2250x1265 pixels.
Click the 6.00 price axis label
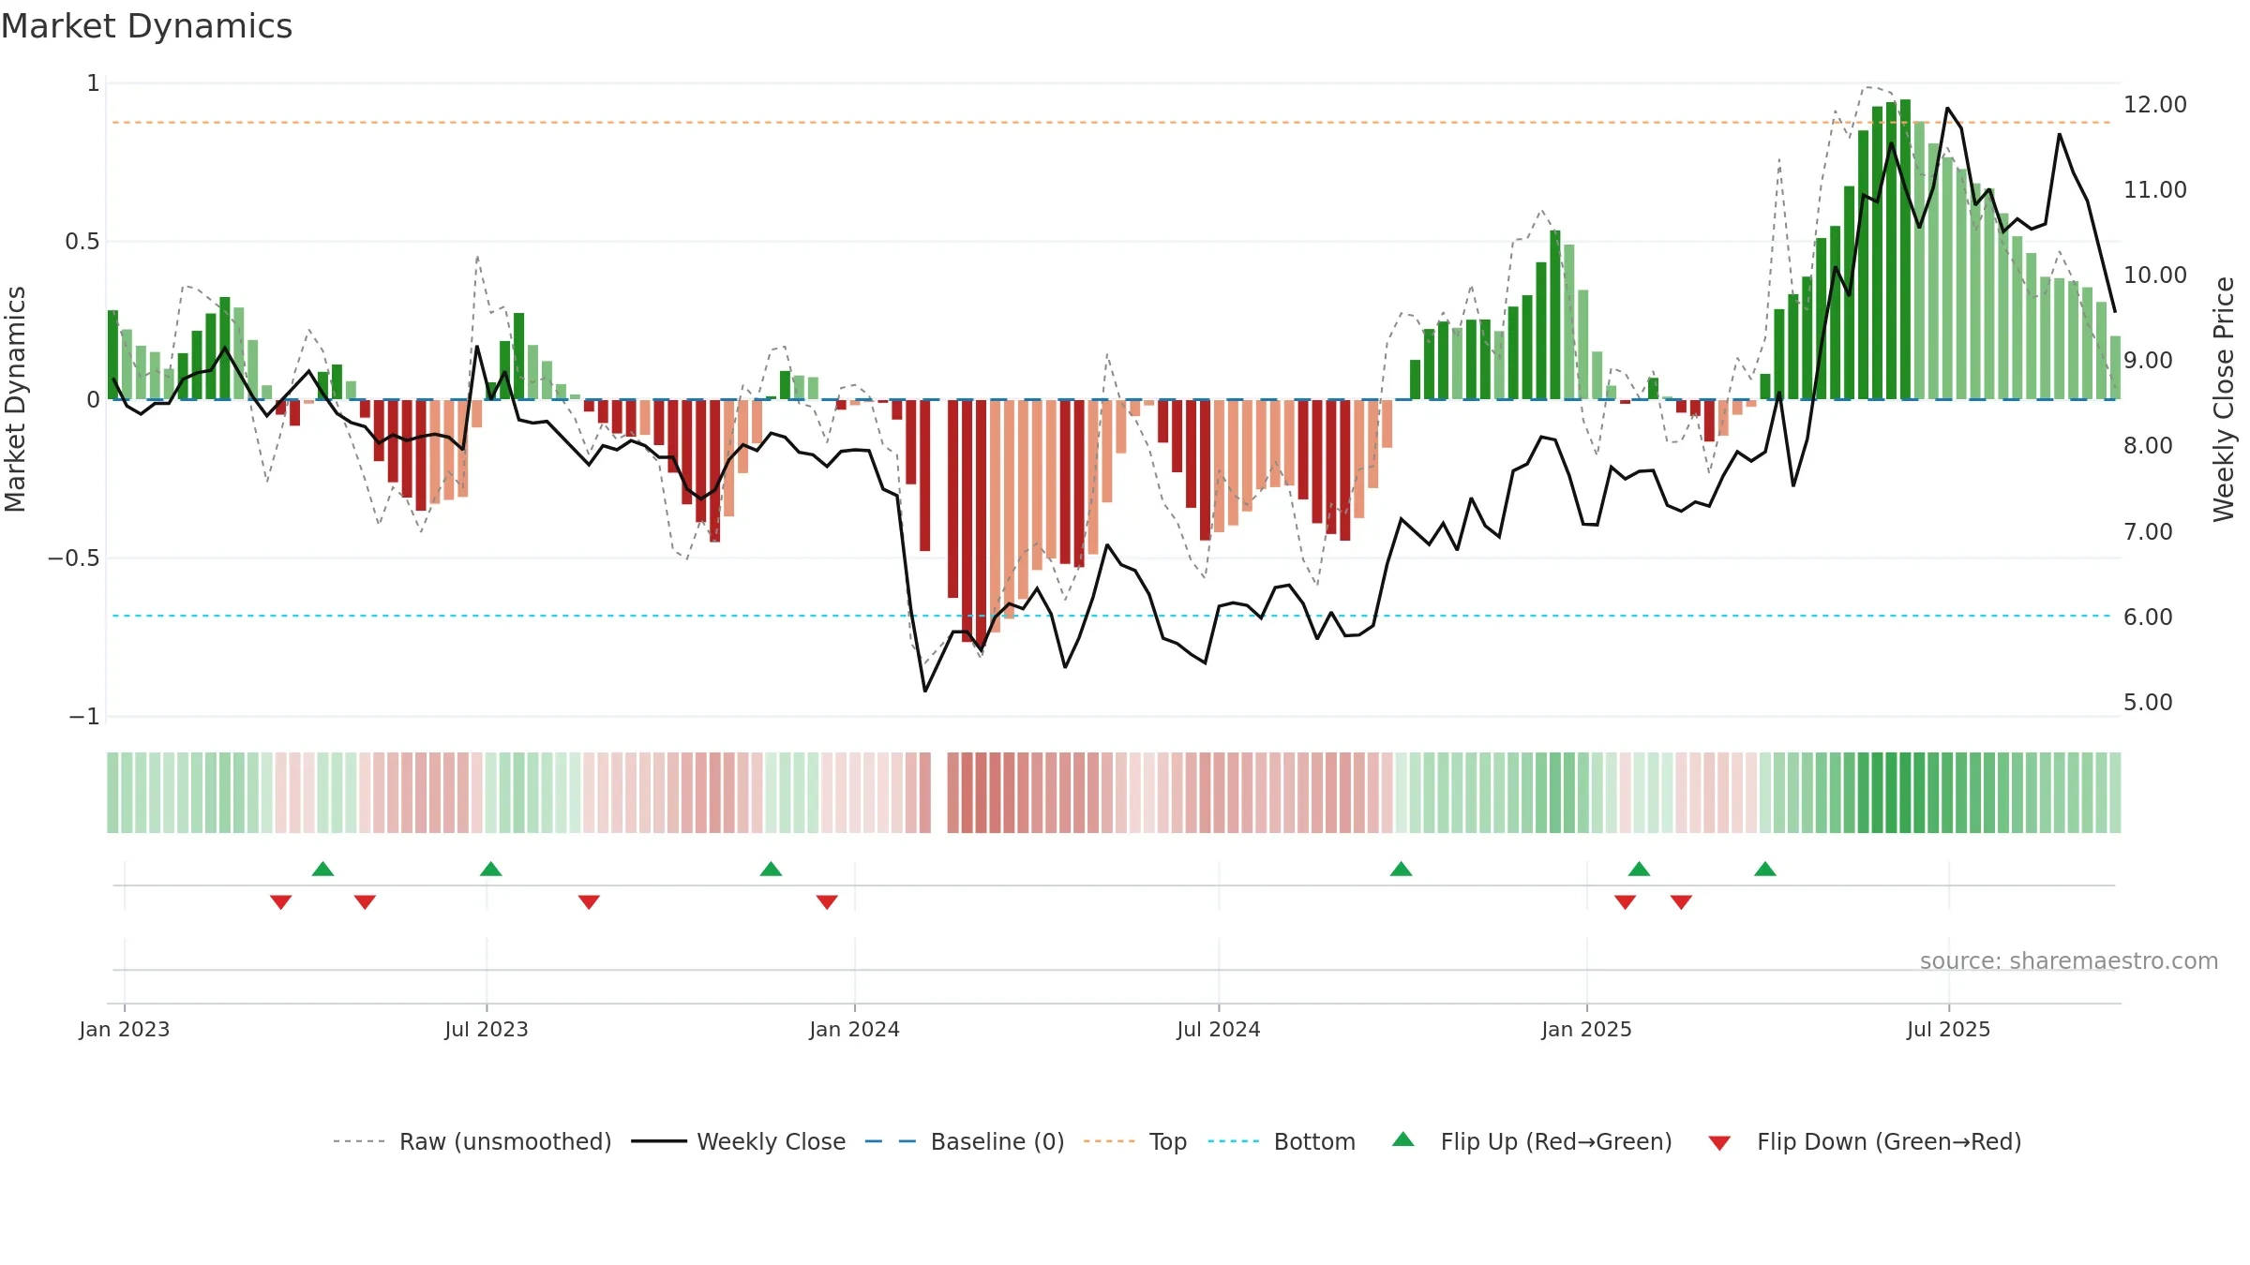[2148, 618]
